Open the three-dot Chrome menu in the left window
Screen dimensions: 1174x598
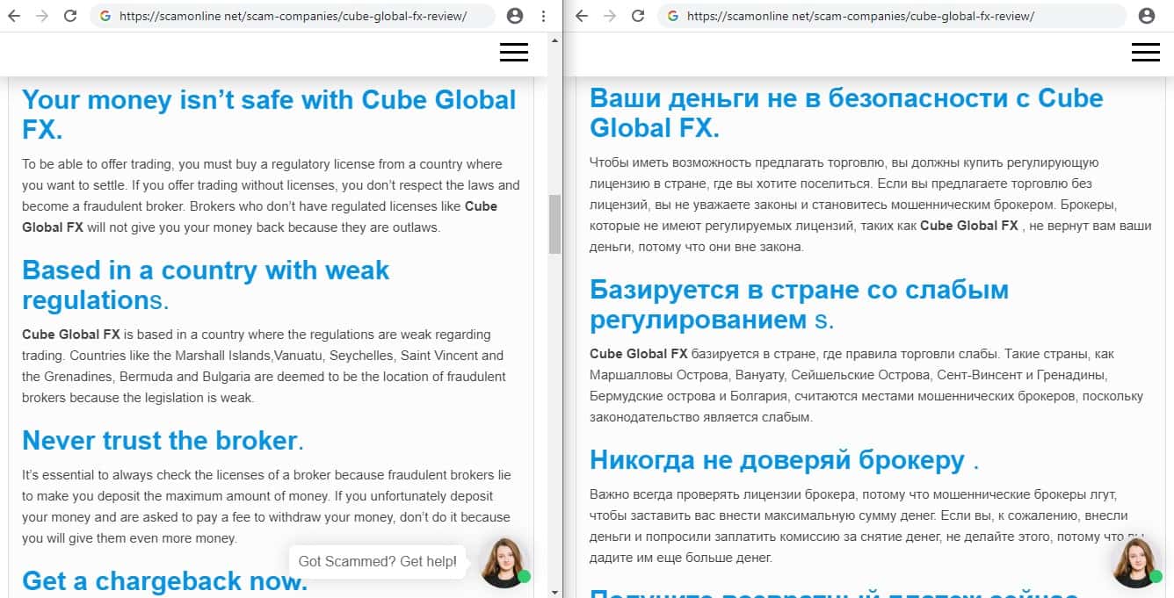coord(544,16)
